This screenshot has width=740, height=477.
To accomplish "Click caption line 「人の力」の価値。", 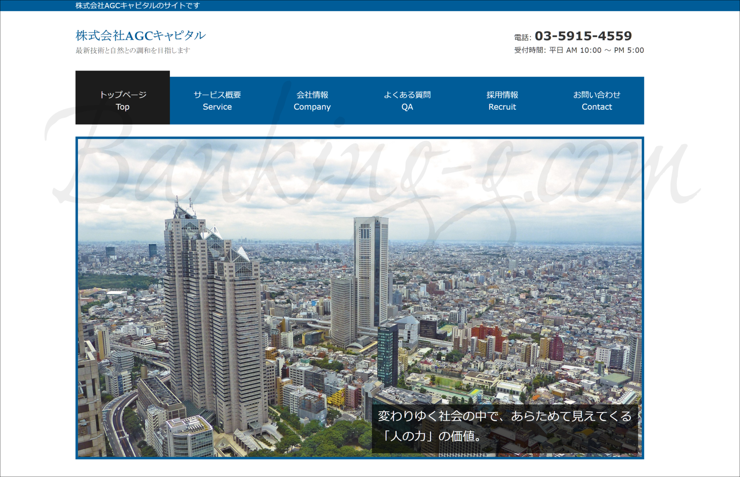I will click(x=432, y=436).
